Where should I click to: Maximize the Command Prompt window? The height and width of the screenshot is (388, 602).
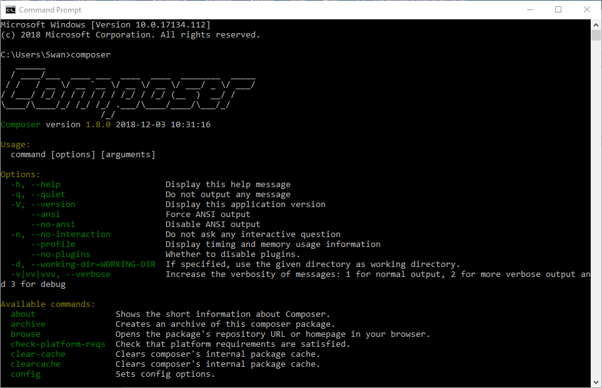558,9
